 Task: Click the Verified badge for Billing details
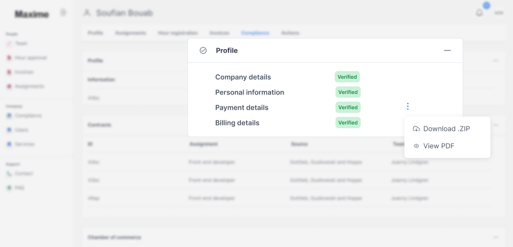click(x=348, y=123)
